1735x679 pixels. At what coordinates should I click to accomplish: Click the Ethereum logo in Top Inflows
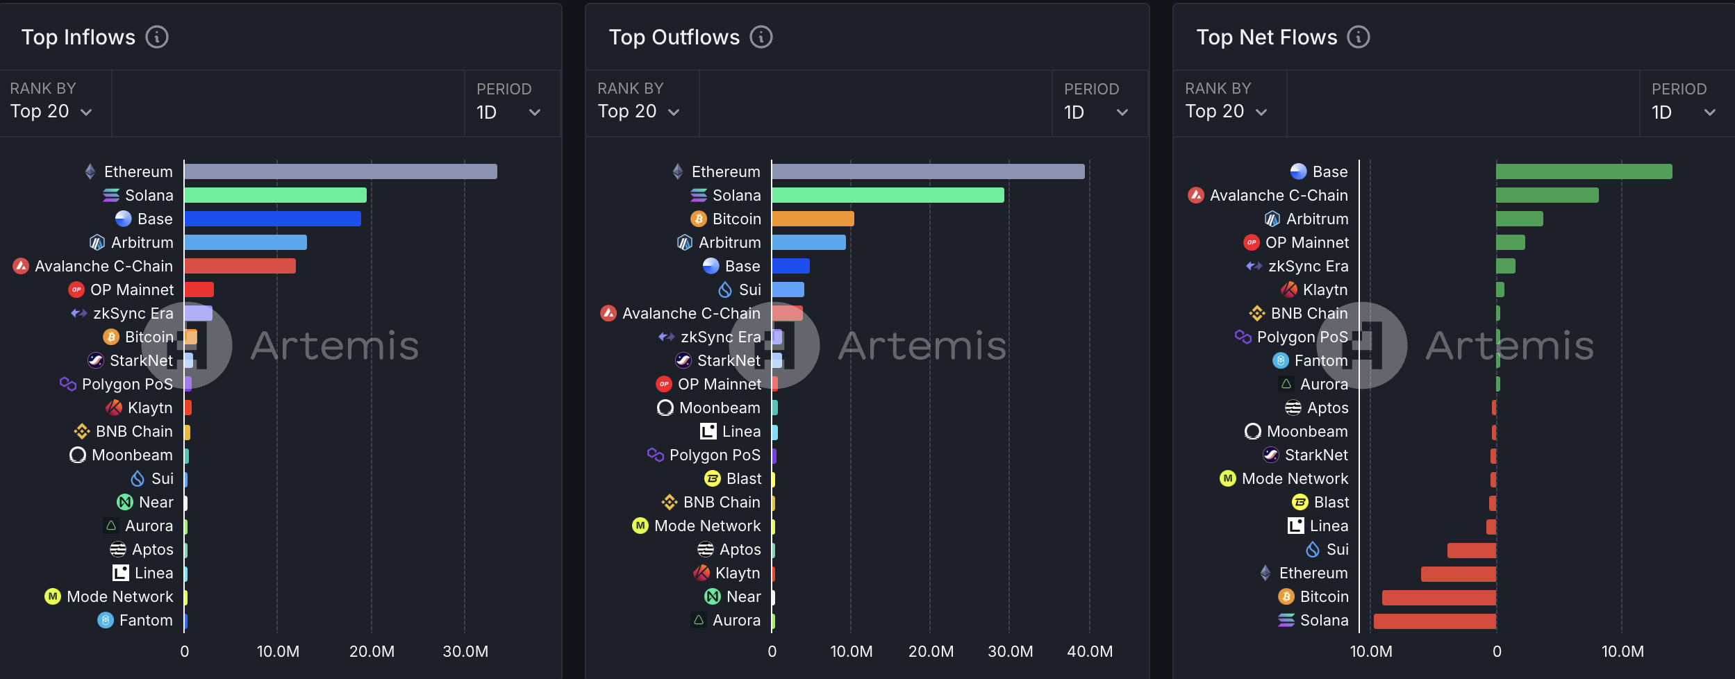90,171
